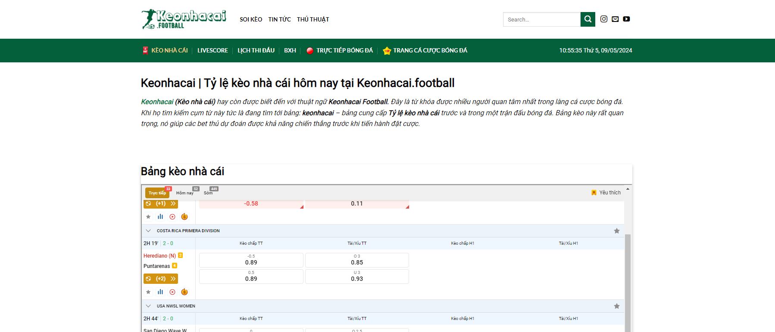Switch to the Hôm nay tab
Screen dimensions: 775x332
click(x=185, y=193)
